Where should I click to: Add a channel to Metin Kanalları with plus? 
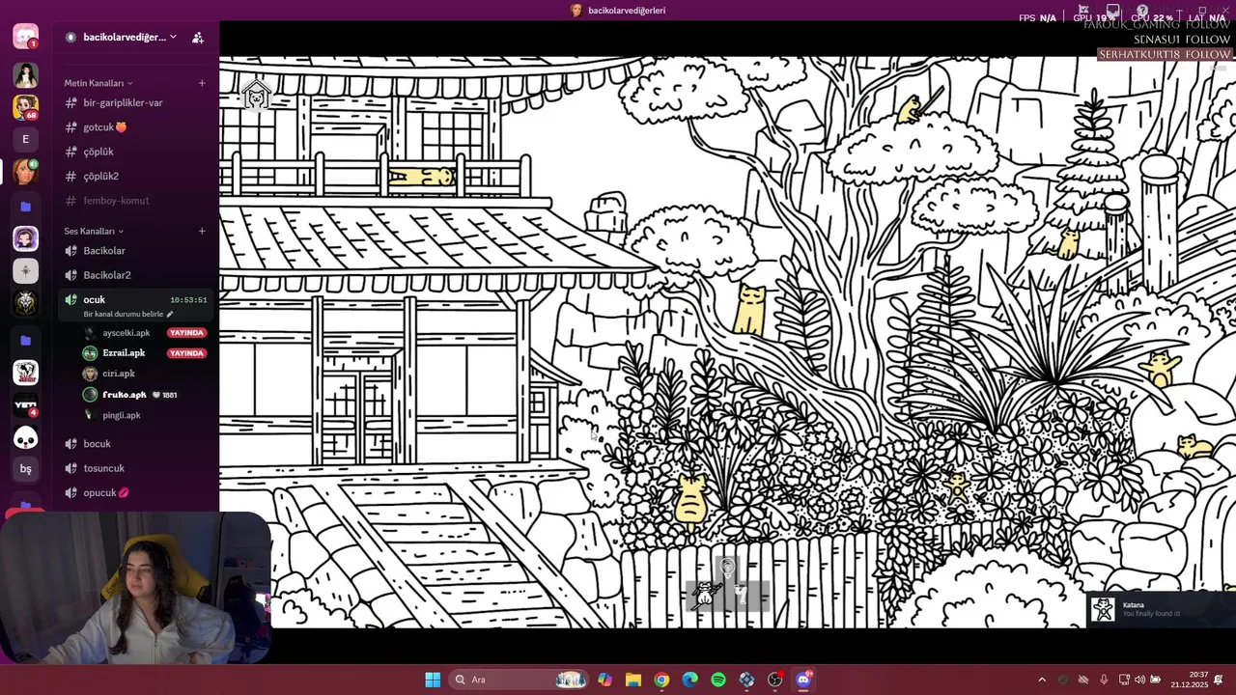coord(202,83)
